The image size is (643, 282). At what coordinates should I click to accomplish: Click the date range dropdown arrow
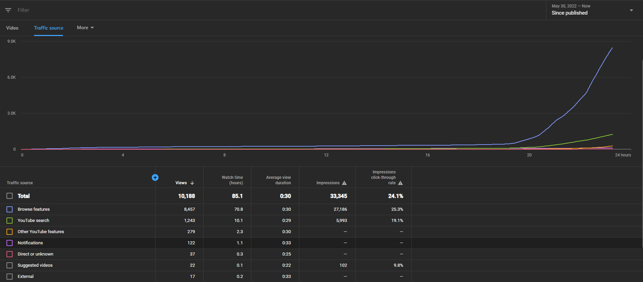pos(631,10)
